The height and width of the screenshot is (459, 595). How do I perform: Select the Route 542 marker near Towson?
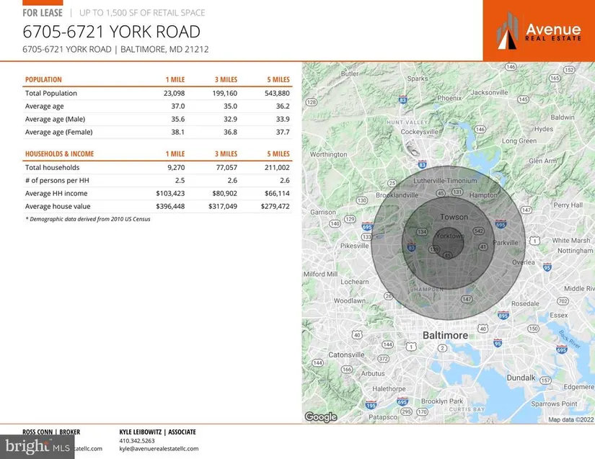coord(478,231)
